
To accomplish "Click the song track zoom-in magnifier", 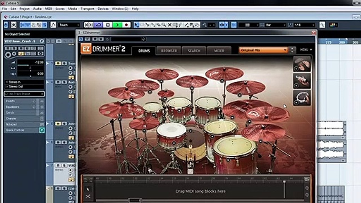I will 307,188.
